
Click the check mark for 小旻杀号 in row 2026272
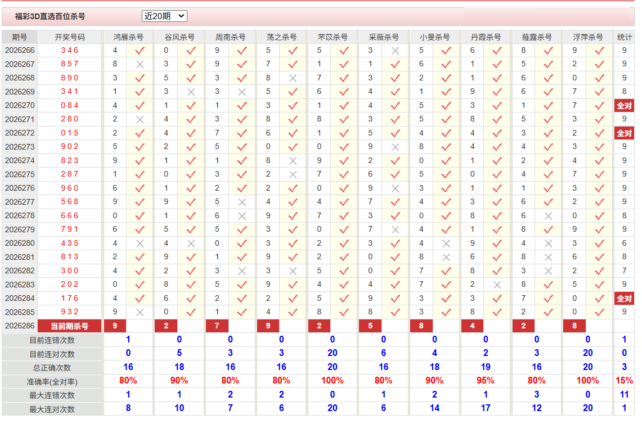[x=446, y=133]
